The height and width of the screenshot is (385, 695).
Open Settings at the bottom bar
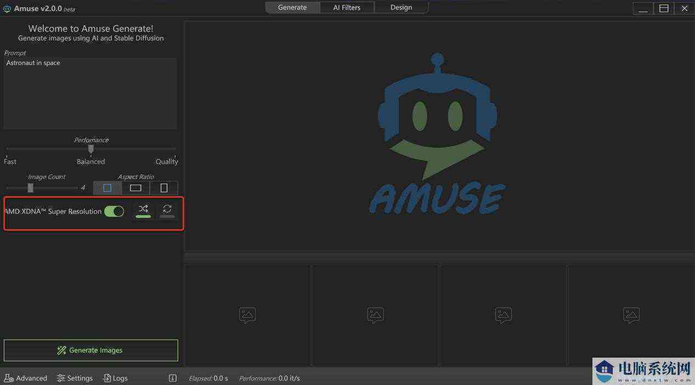(75, 378)
